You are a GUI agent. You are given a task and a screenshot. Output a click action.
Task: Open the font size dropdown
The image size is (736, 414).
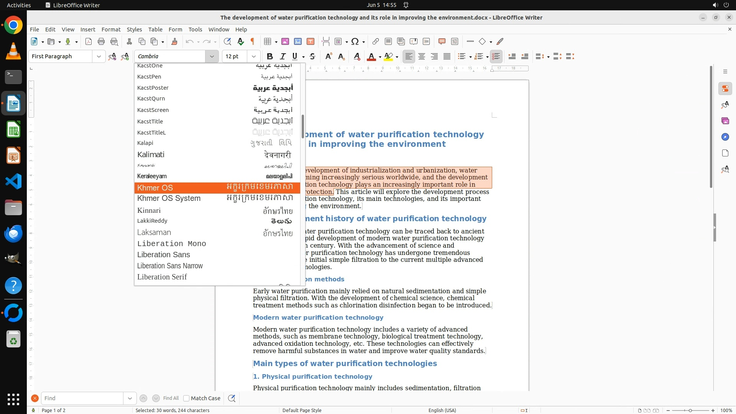click(253, 56)
